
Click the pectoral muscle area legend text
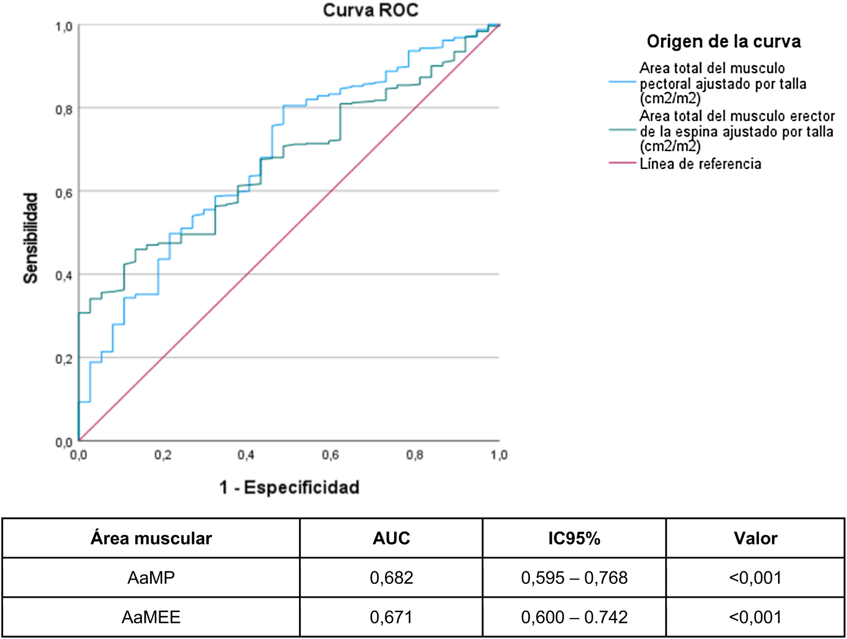[723, 83]
